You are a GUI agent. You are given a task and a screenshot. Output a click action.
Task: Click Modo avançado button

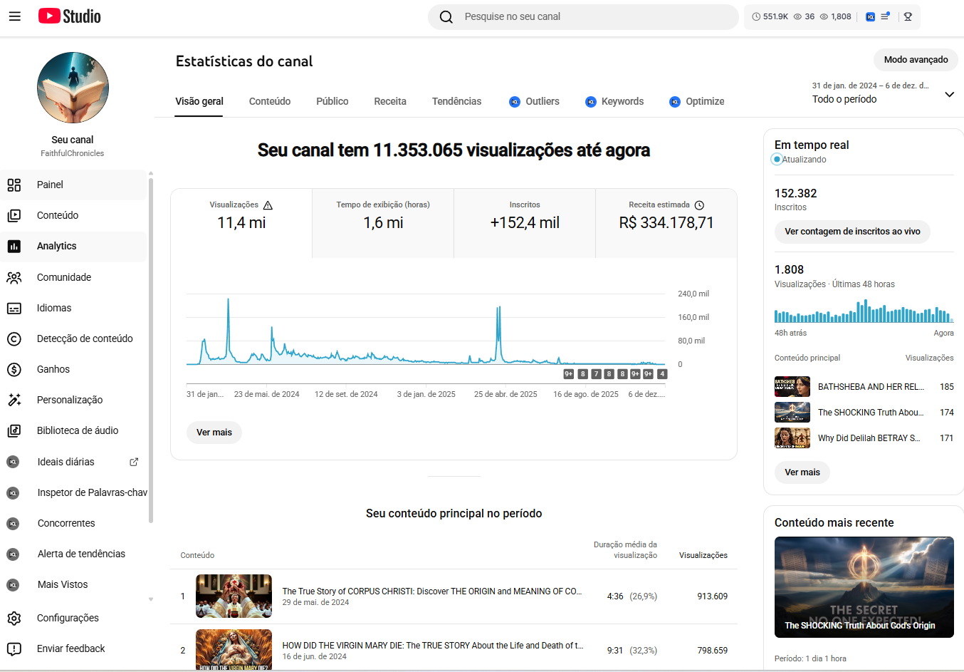[916, 60]
